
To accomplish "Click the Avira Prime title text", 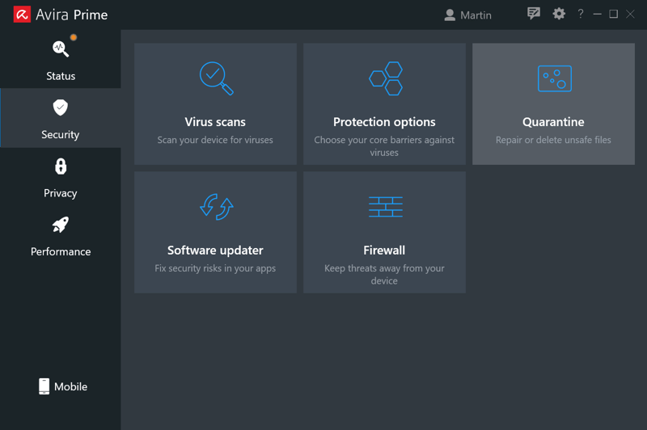I will coord(72,15).
